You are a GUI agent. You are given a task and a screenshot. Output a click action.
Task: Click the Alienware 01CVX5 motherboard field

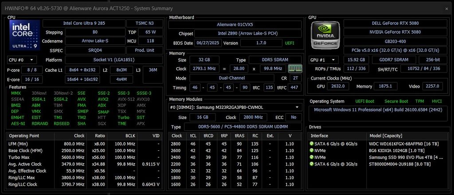pyautogui.click(x=235, y=25)
